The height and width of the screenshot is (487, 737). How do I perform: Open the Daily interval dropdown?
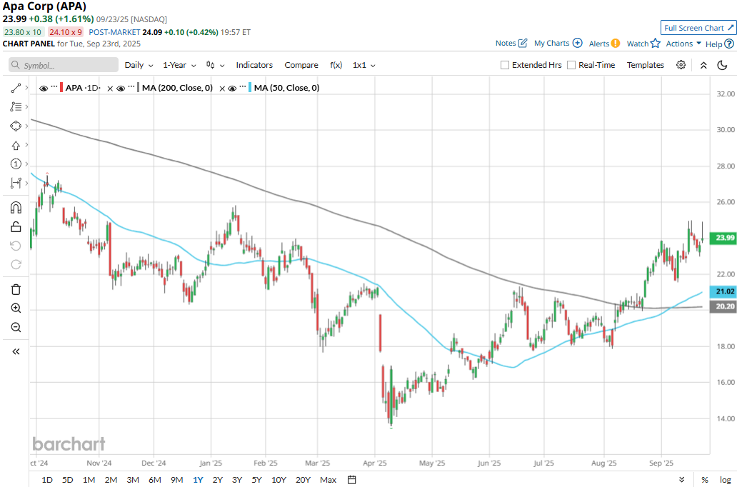tap(139, 65)
